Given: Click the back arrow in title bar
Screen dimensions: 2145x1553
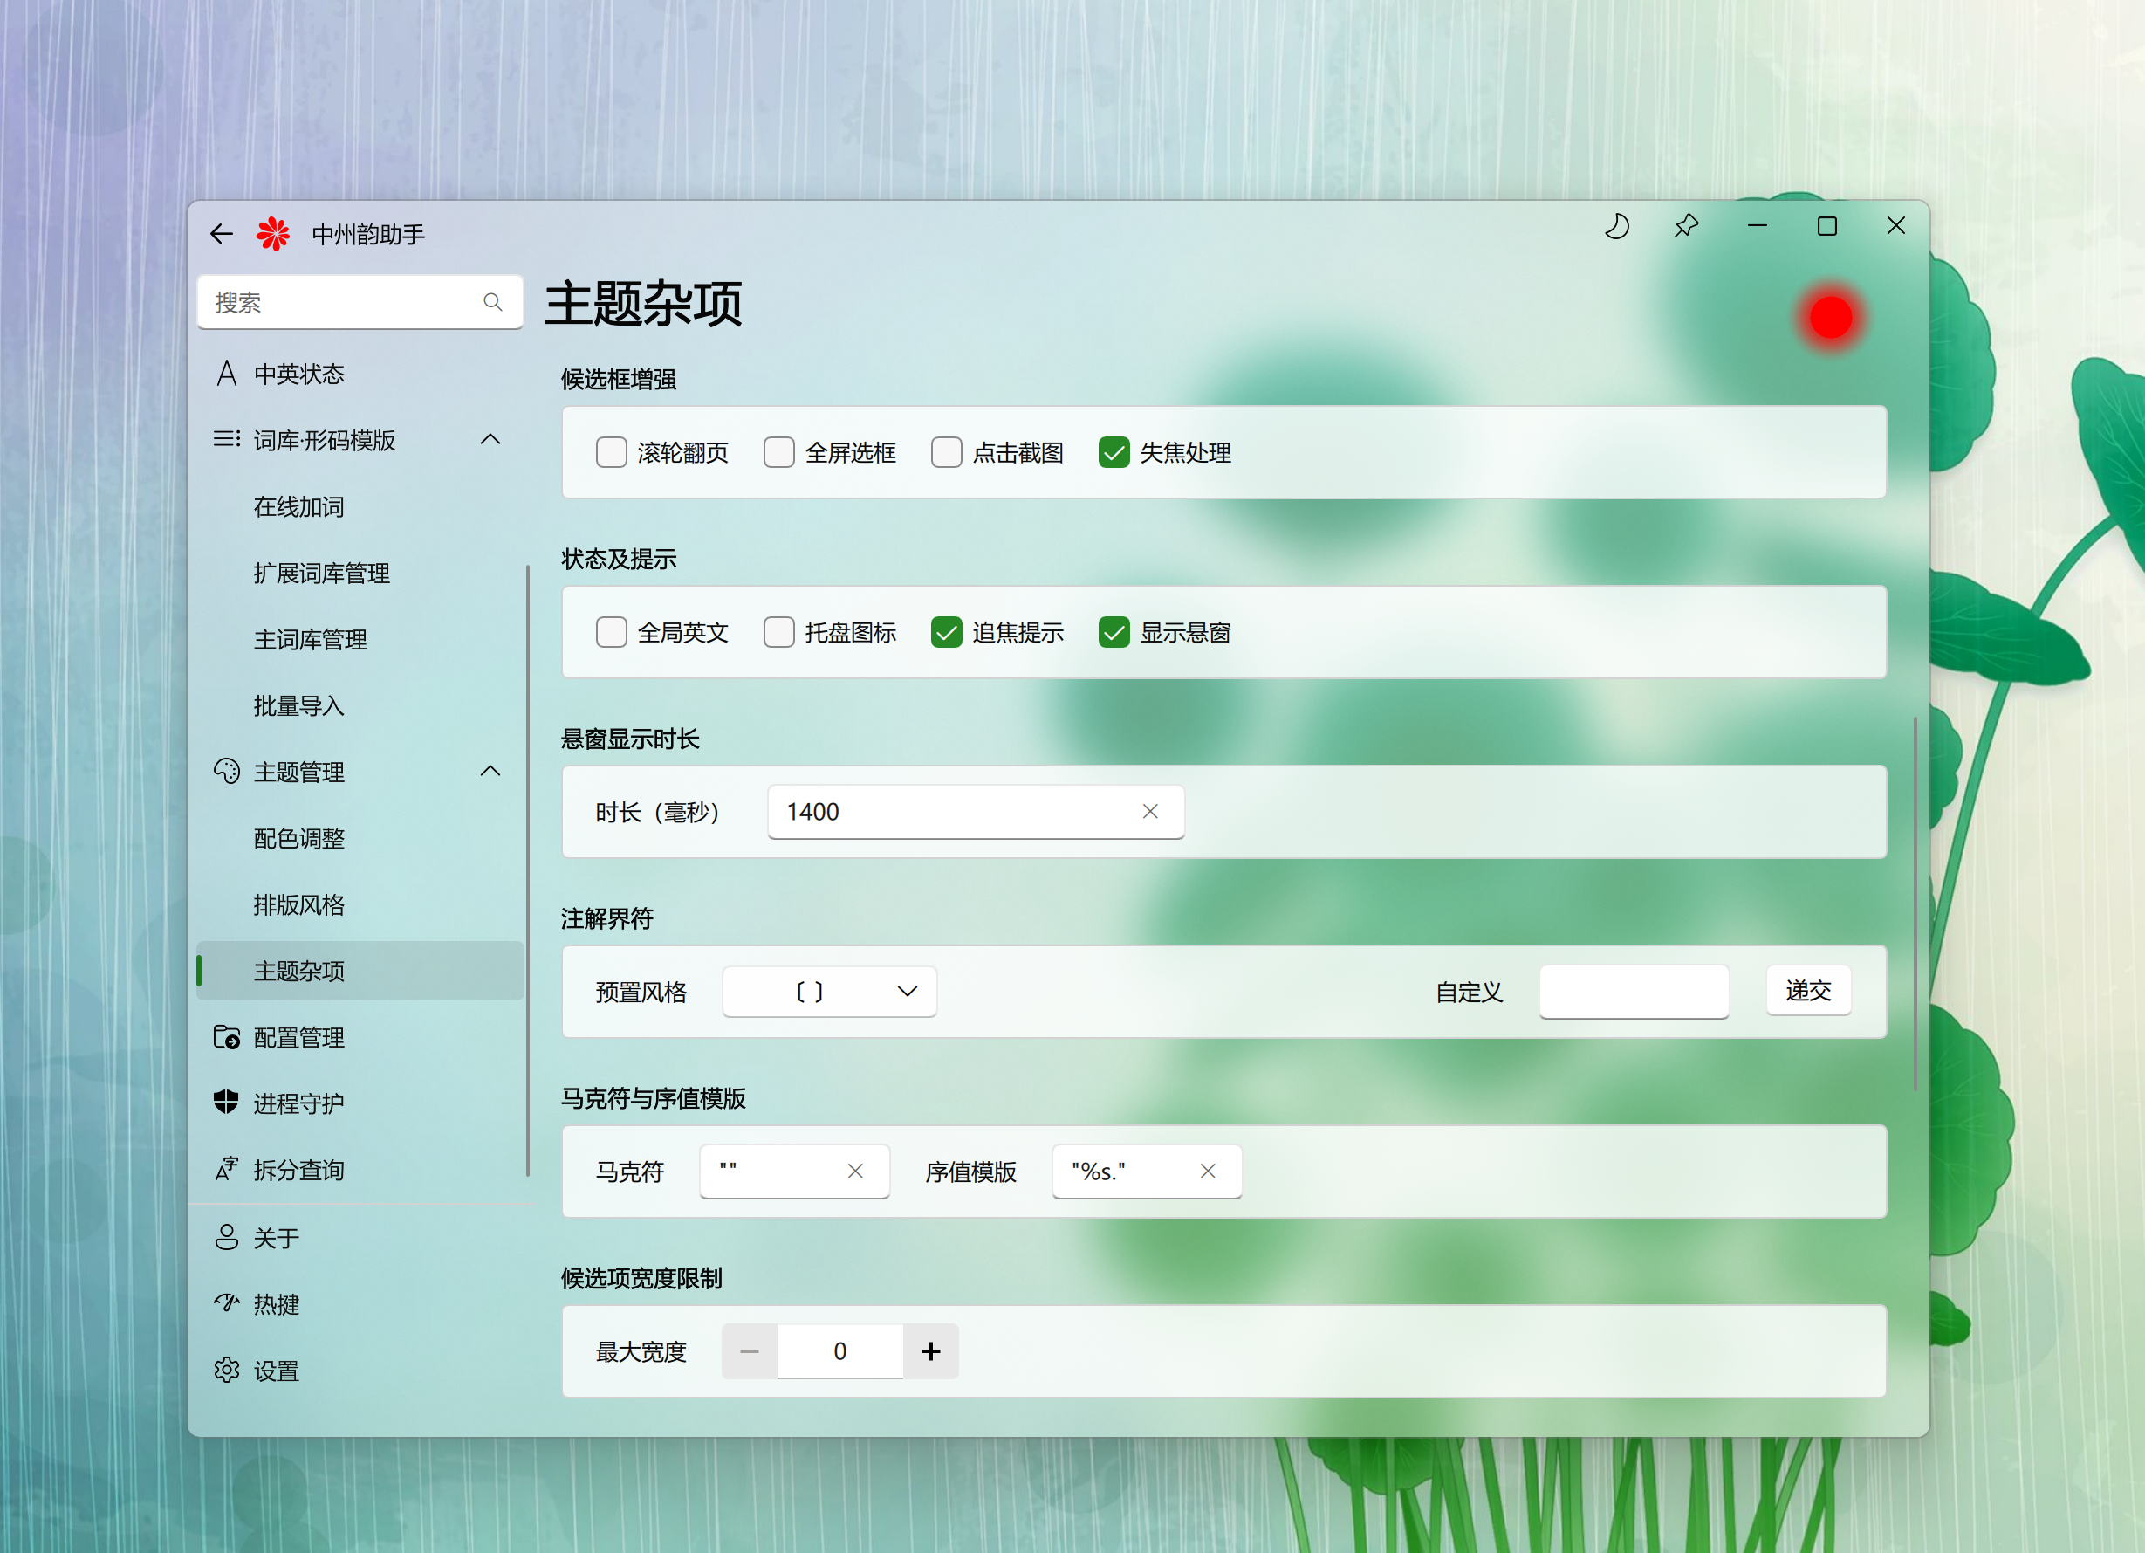Looking at the screenshot, I should click(x=222, y=234).
